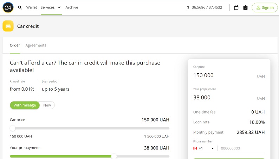
Task: Click the 24 logo icon
Action: 8,7
